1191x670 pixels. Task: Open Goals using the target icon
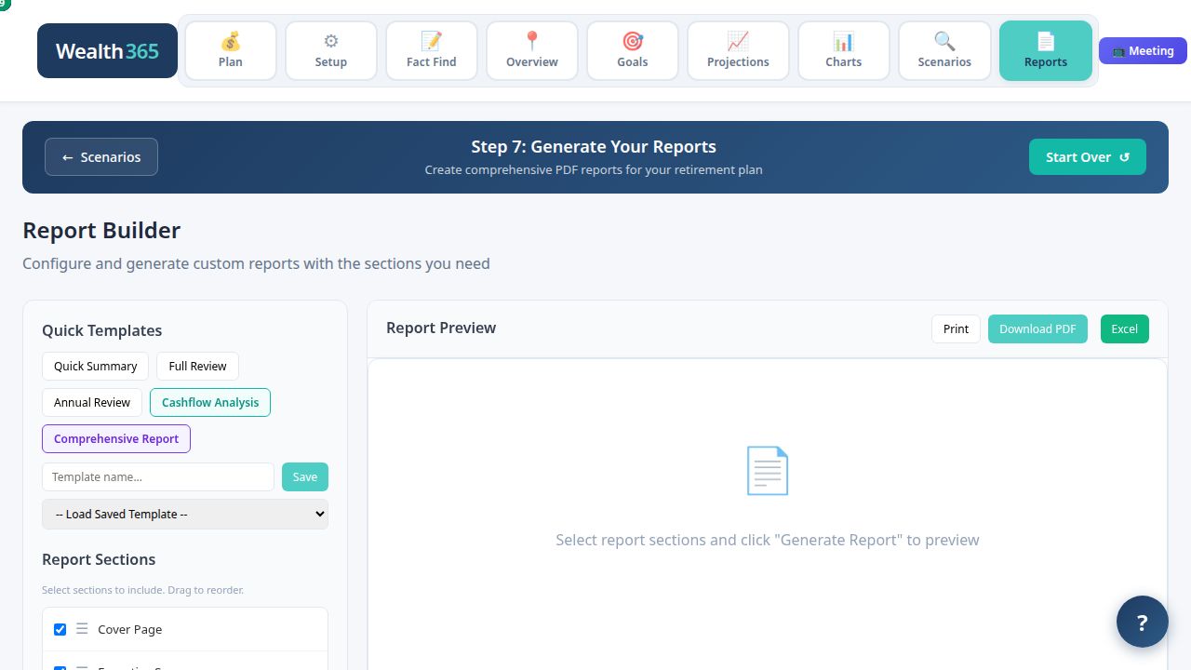tap(632, 41)
